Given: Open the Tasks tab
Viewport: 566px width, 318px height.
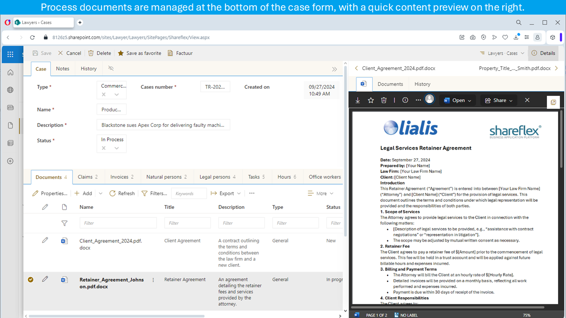Looking at the screenshot, I should (x=256, y=177).
